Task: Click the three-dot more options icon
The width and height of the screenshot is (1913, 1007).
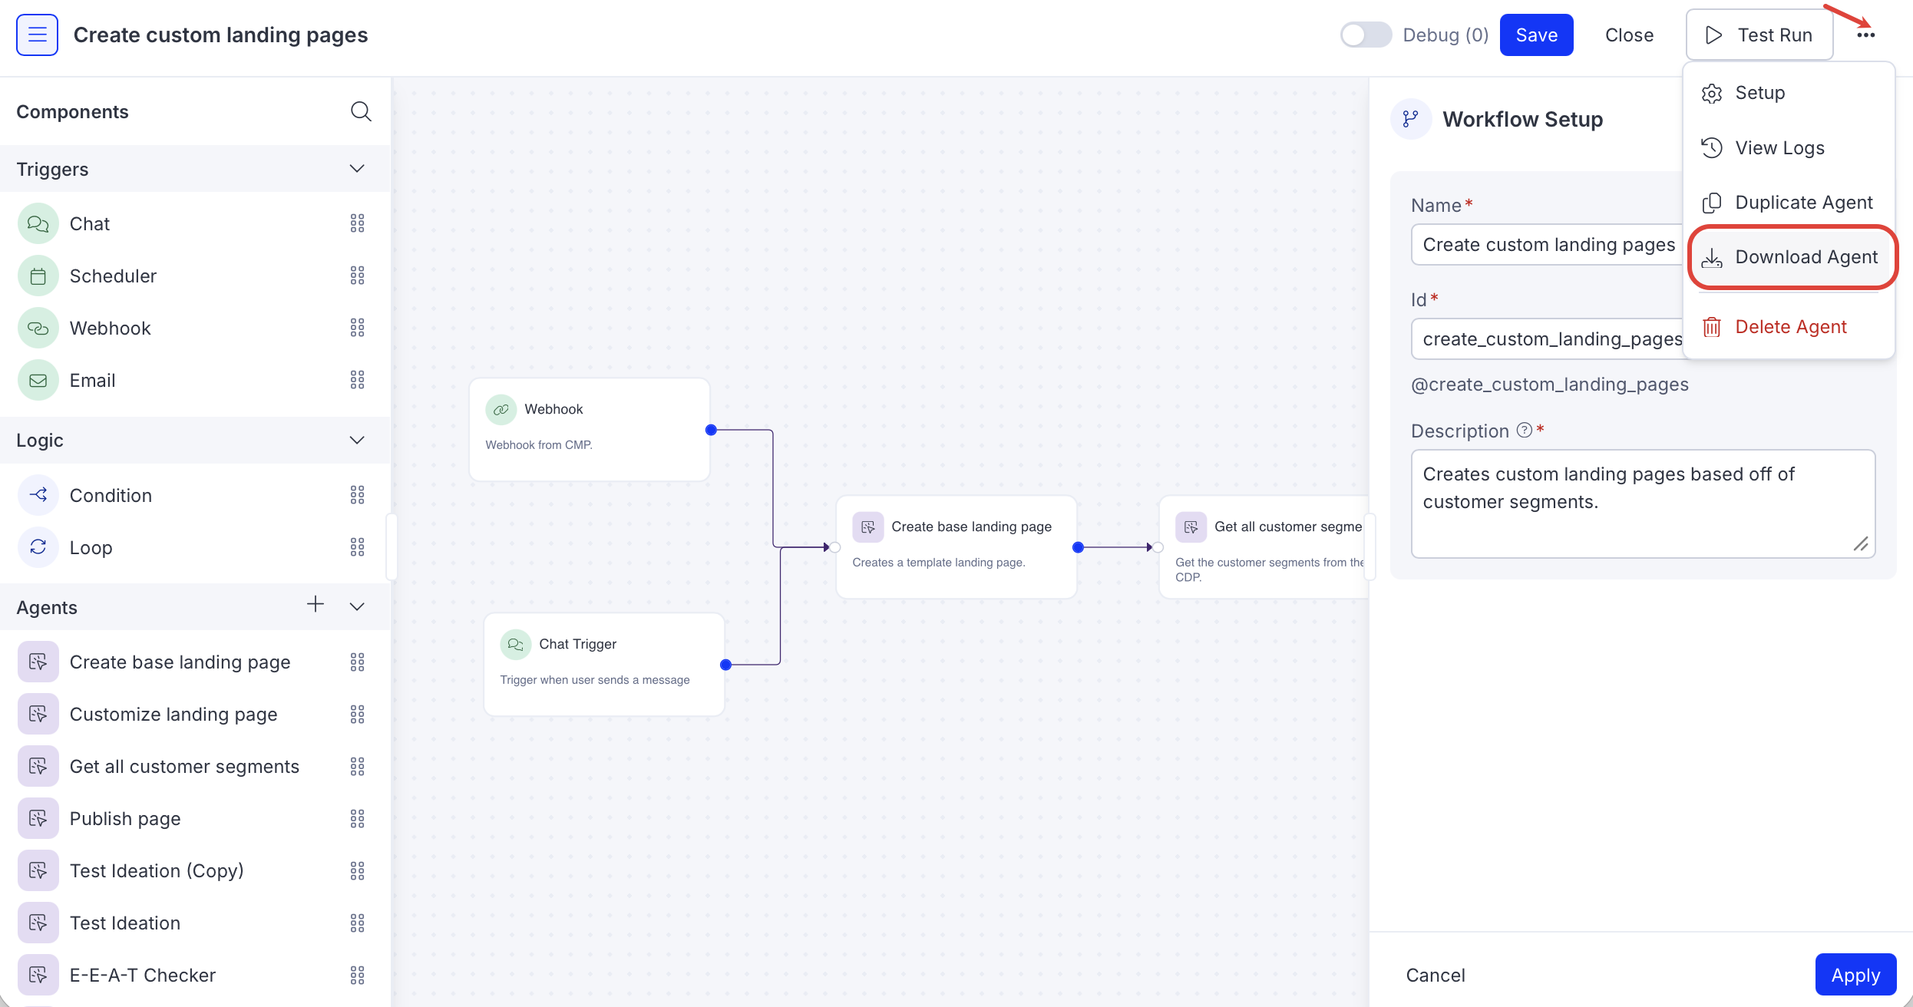Action: [1866, 35]
